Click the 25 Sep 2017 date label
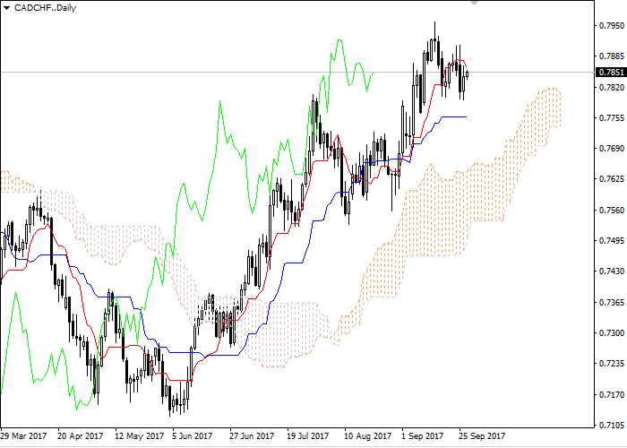 point(482,435)
